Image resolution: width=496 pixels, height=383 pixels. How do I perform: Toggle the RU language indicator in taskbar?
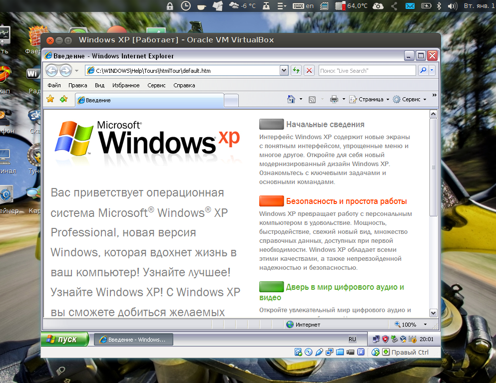(352, 339)
